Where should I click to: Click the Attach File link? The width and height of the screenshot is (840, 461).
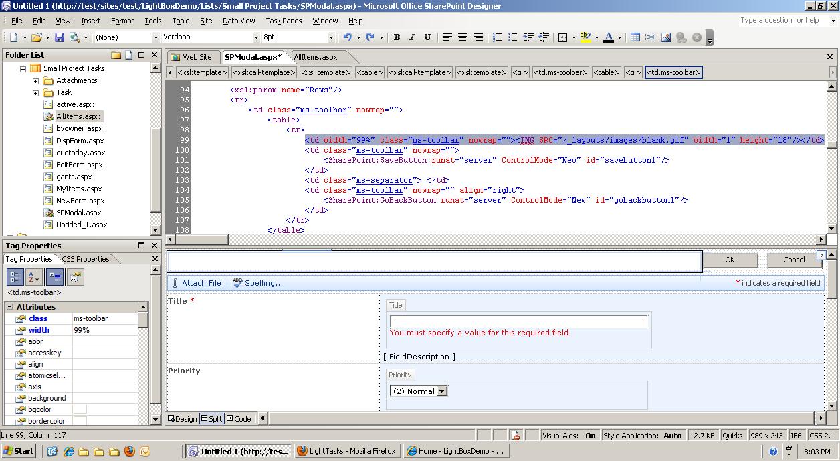point(196,283)
